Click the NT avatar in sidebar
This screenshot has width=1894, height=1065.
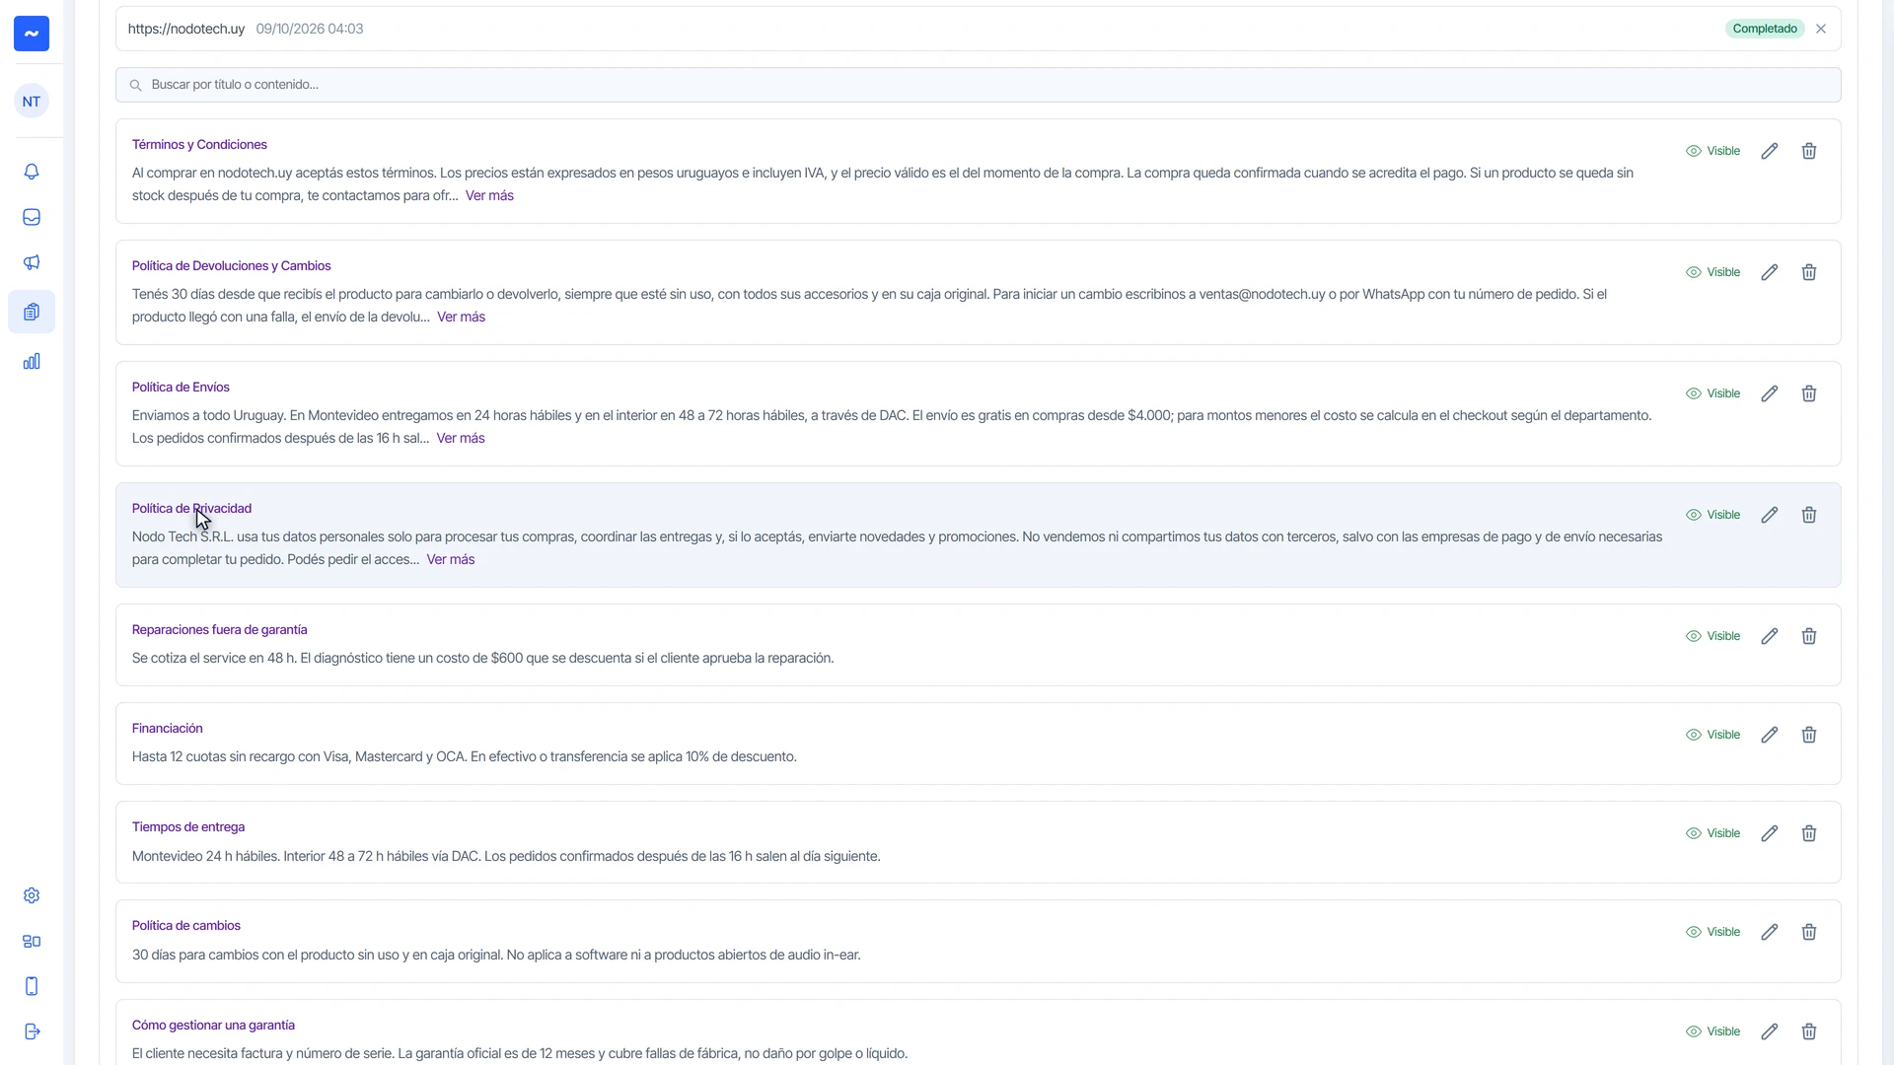(32, 102)
